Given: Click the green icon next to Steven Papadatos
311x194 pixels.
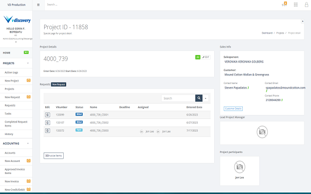Looking at the screenshot, I should [248, 87].
